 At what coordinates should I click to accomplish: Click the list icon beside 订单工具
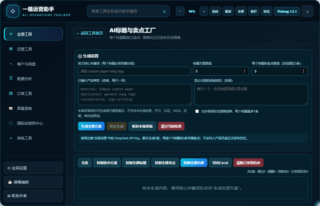click(11, 93)
